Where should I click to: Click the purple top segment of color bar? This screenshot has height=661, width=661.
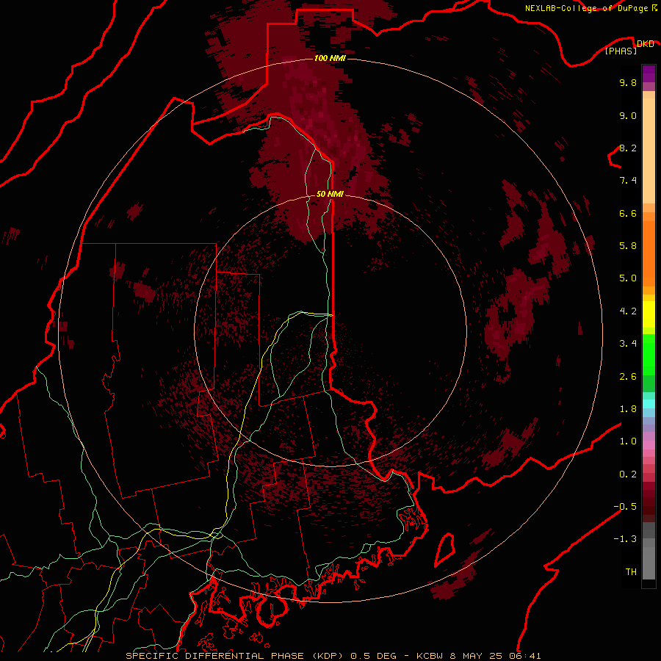(x=649, y=73)
